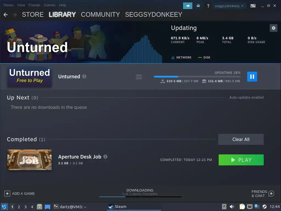Viewport: 281px width, 211px height.
Task: Click the Unturned reorder handle icon
Action: pos(139,77)
